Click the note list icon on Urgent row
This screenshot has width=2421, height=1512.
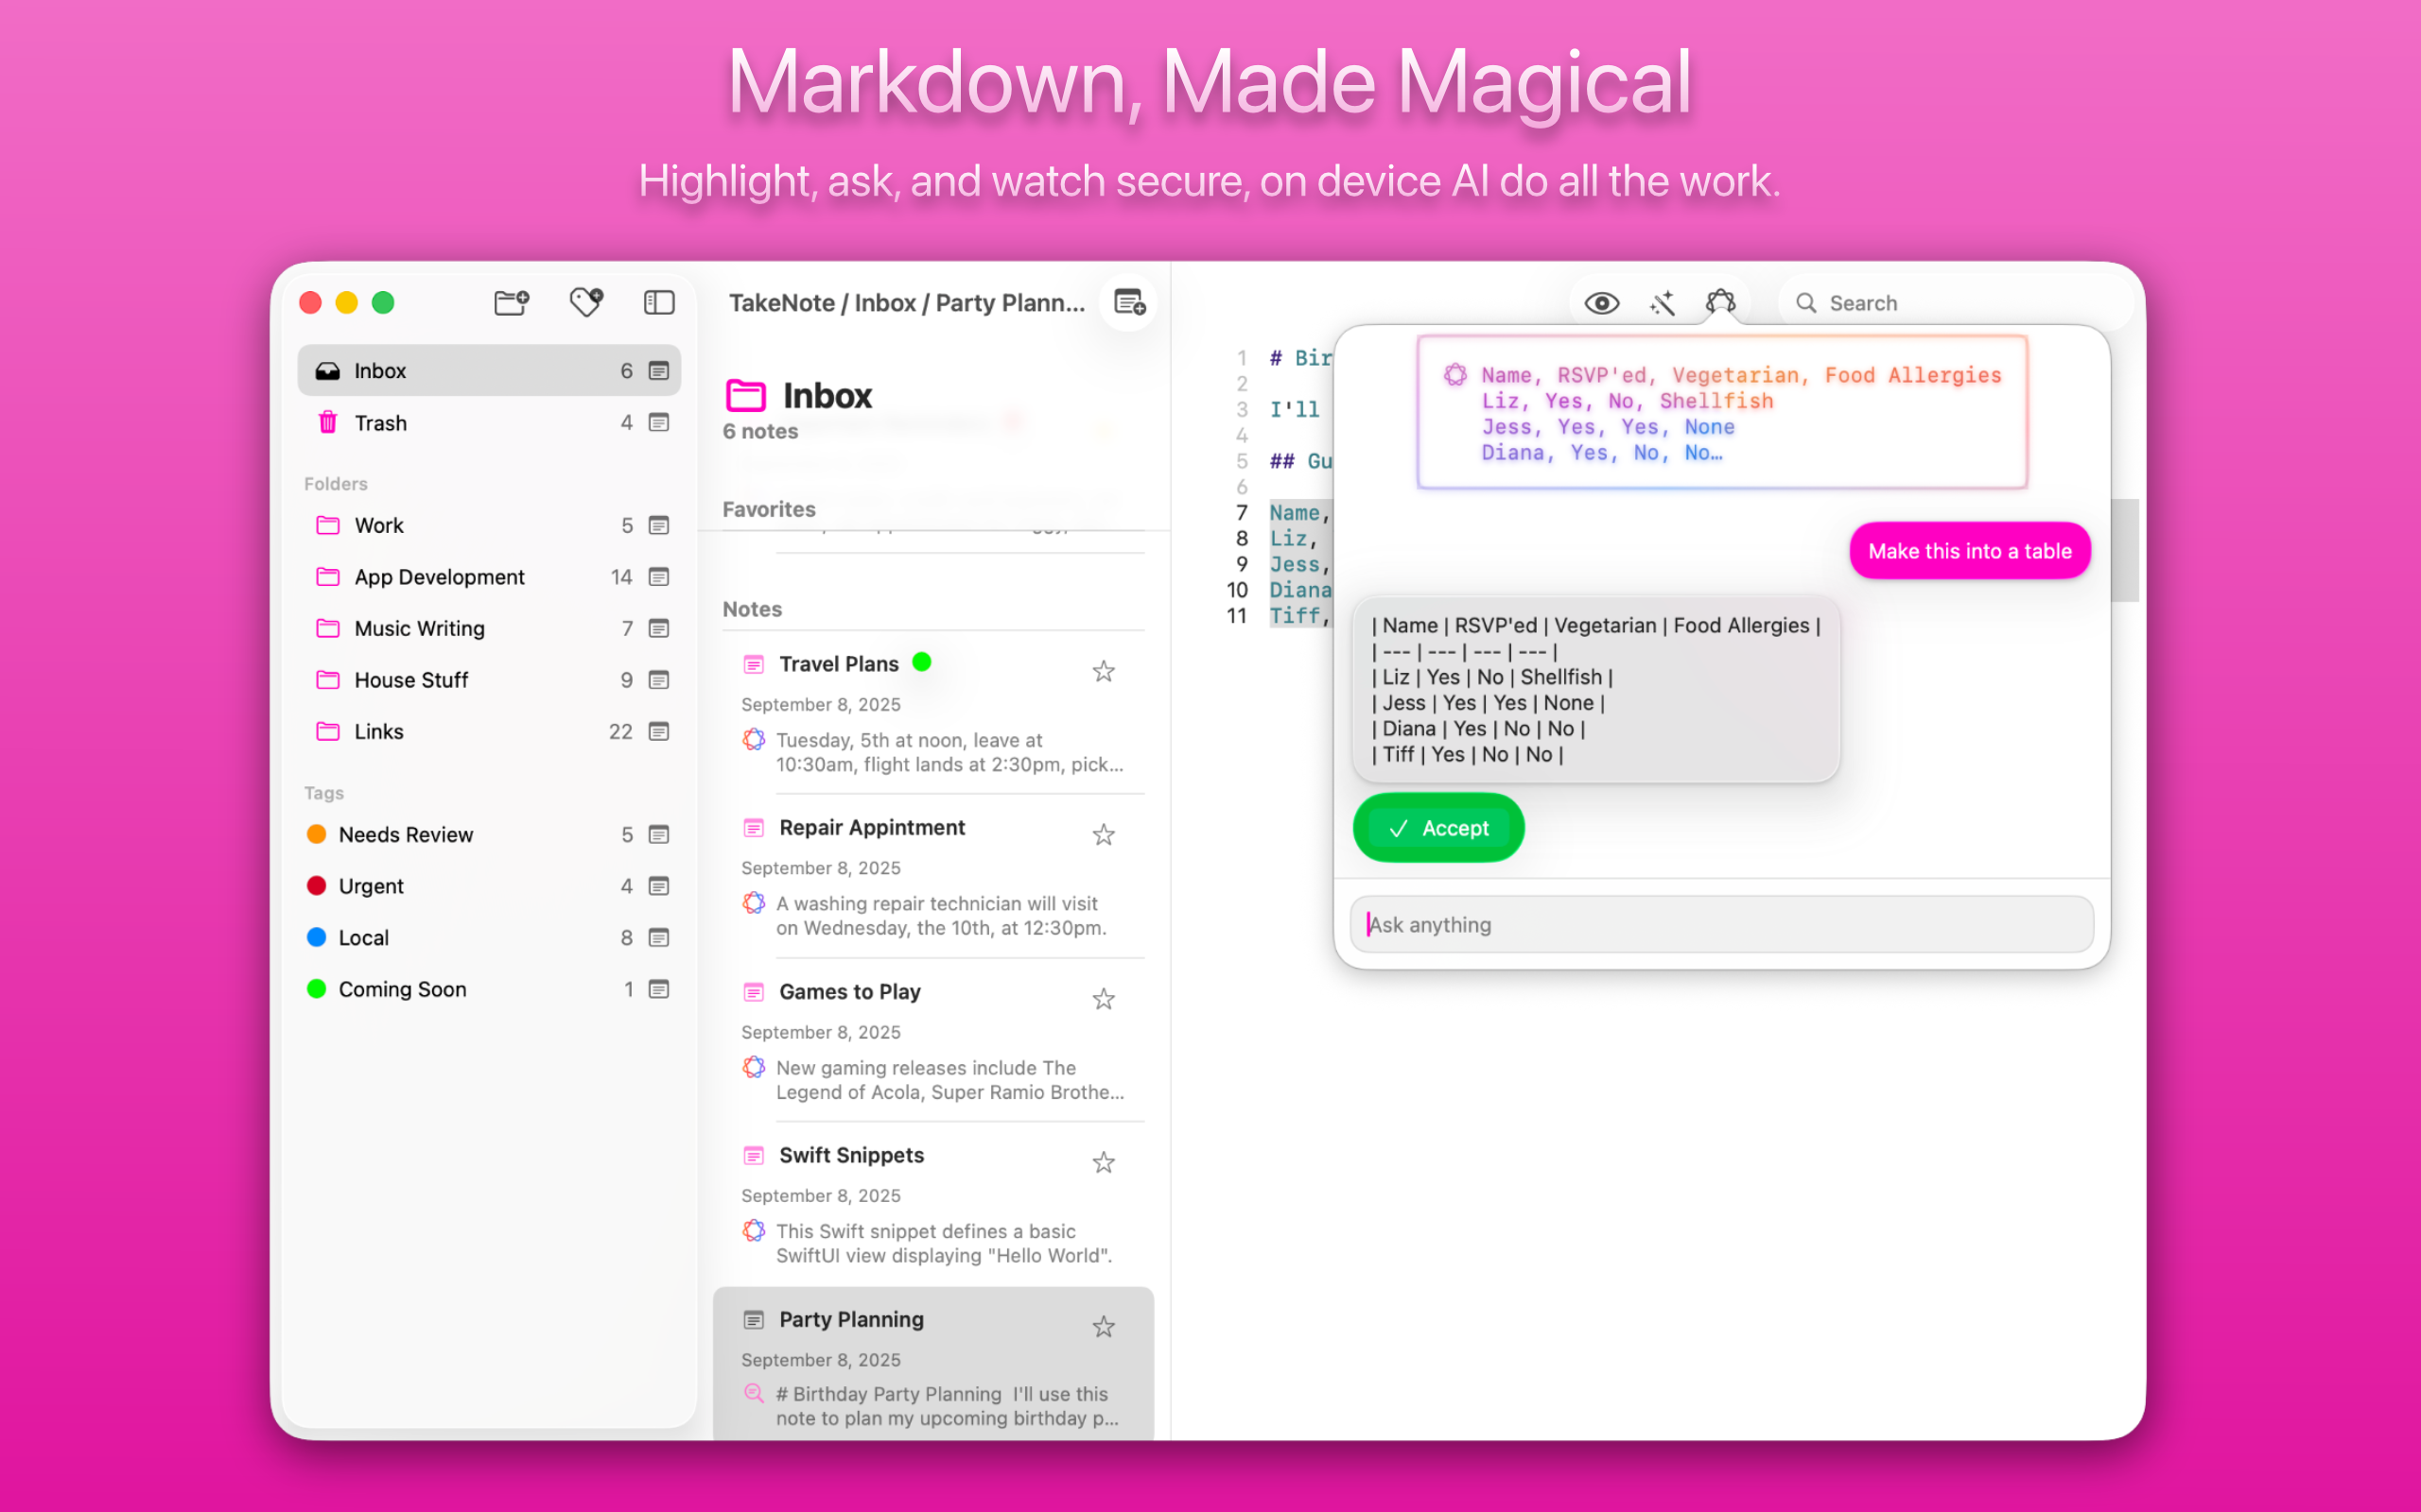coord(658,887)
